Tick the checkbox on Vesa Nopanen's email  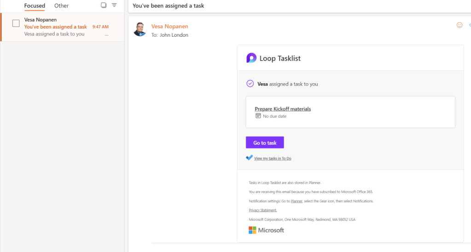[x=16, y=23]
